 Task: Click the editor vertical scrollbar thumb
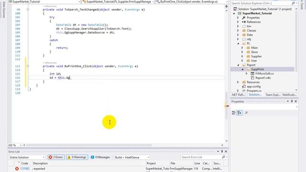226,105
